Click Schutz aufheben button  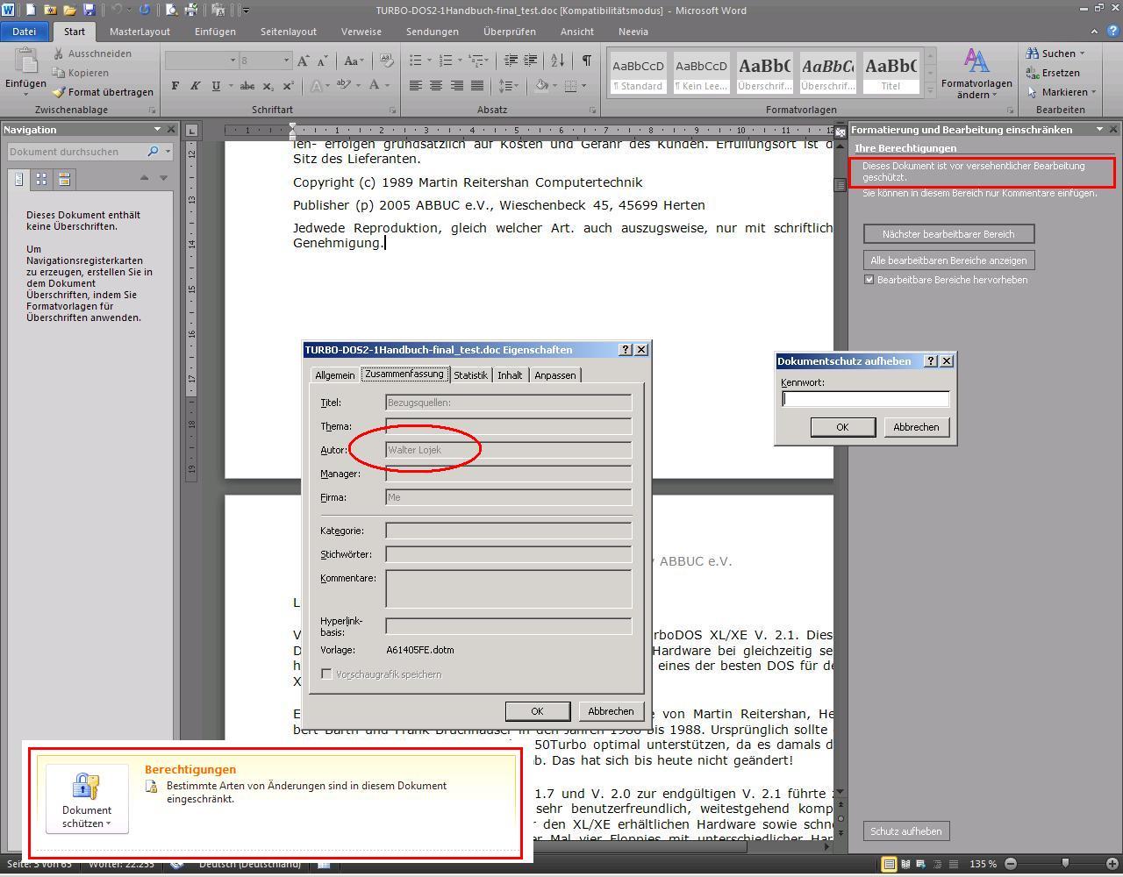click(x=906, y=831)
